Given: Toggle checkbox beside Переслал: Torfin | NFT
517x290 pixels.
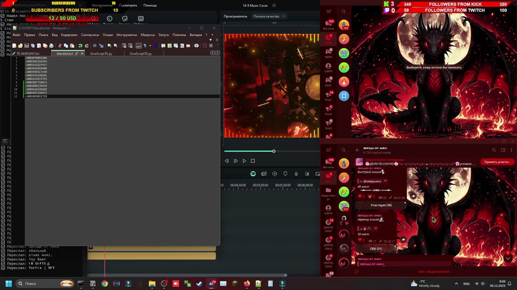Looking at the screenshot, I should (x=3, y=267).
